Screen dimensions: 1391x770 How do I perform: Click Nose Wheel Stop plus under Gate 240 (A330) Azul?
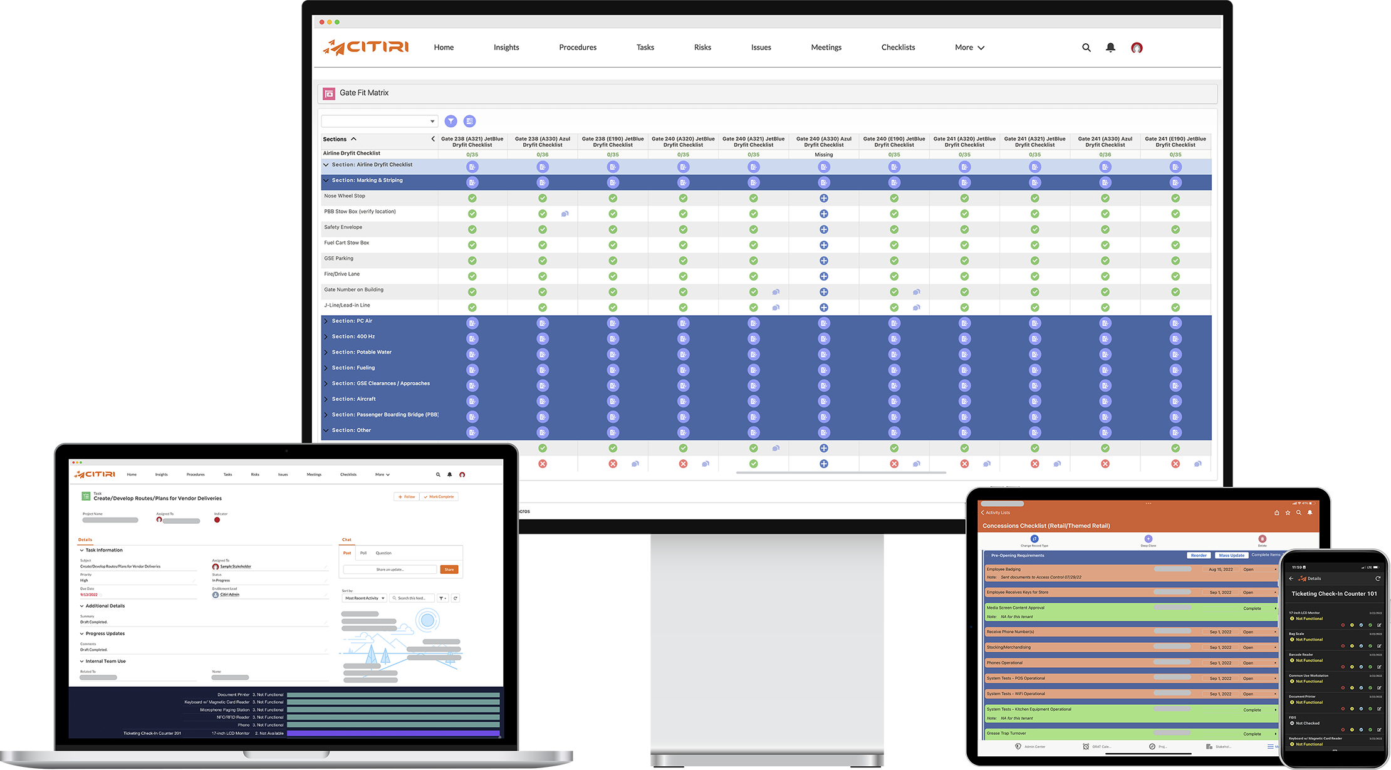point(824,198)
